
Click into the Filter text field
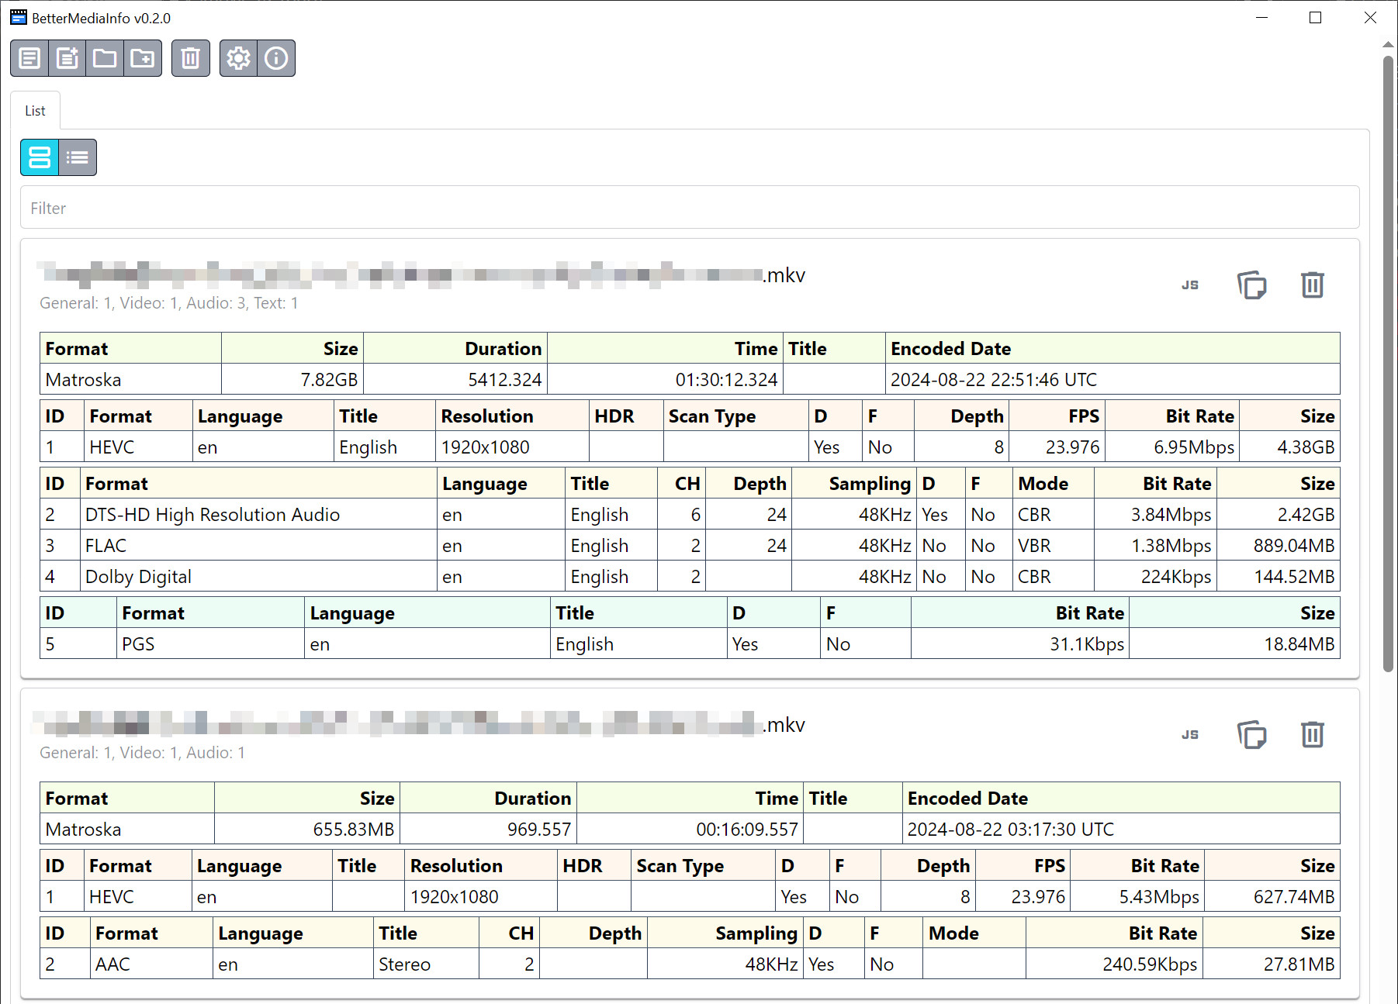coord(689,208)
